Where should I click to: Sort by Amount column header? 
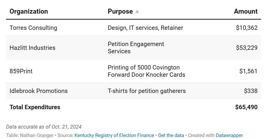point(245,12)
